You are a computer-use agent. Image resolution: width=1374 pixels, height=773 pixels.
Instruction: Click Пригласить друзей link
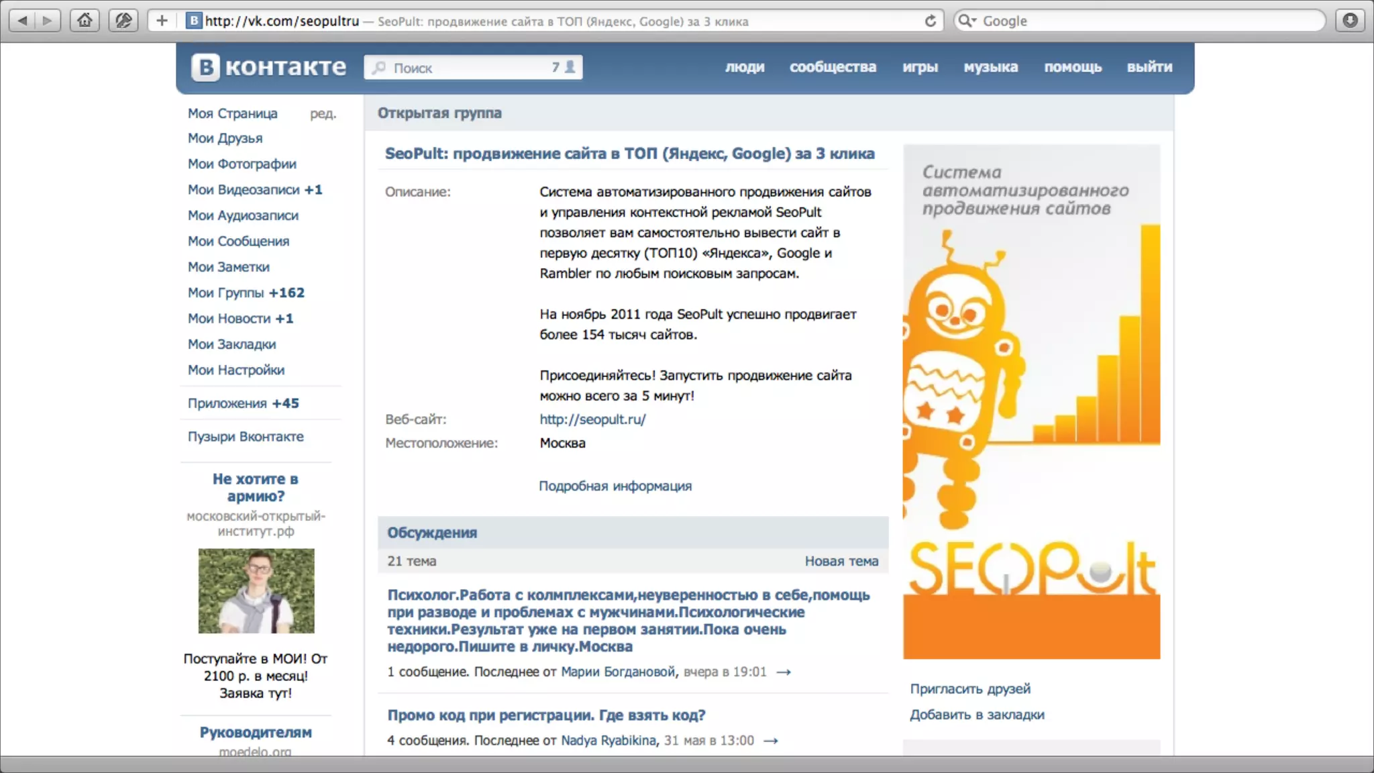(970, 689)
